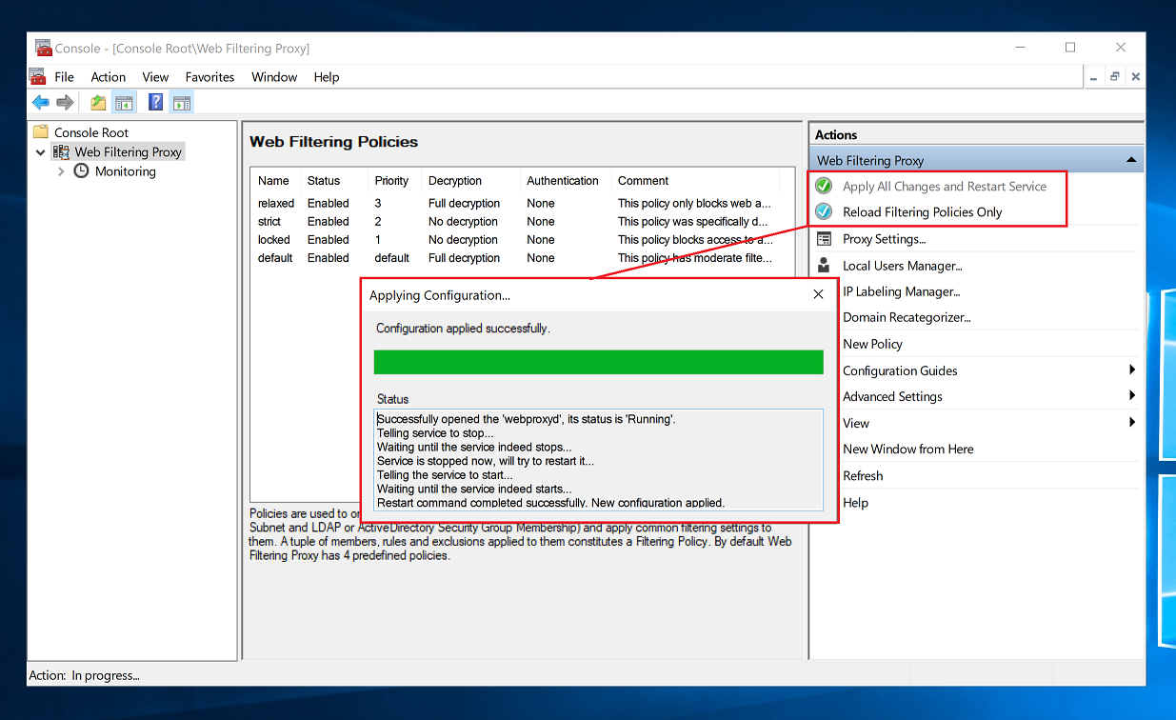Sort by the Authentication column header

tap(565, 180)
